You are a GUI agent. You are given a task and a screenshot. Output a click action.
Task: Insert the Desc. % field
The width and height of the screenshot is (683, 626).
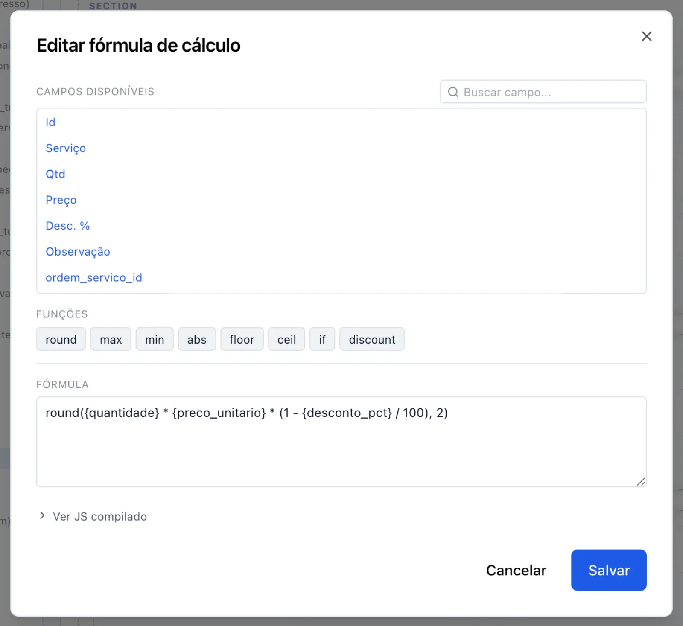[x=68, y=226]
